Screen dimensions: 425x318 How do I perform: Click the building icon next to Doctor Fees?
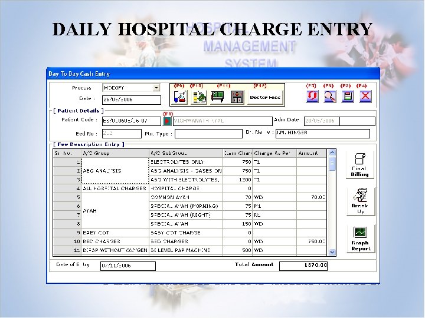(237, 97)
